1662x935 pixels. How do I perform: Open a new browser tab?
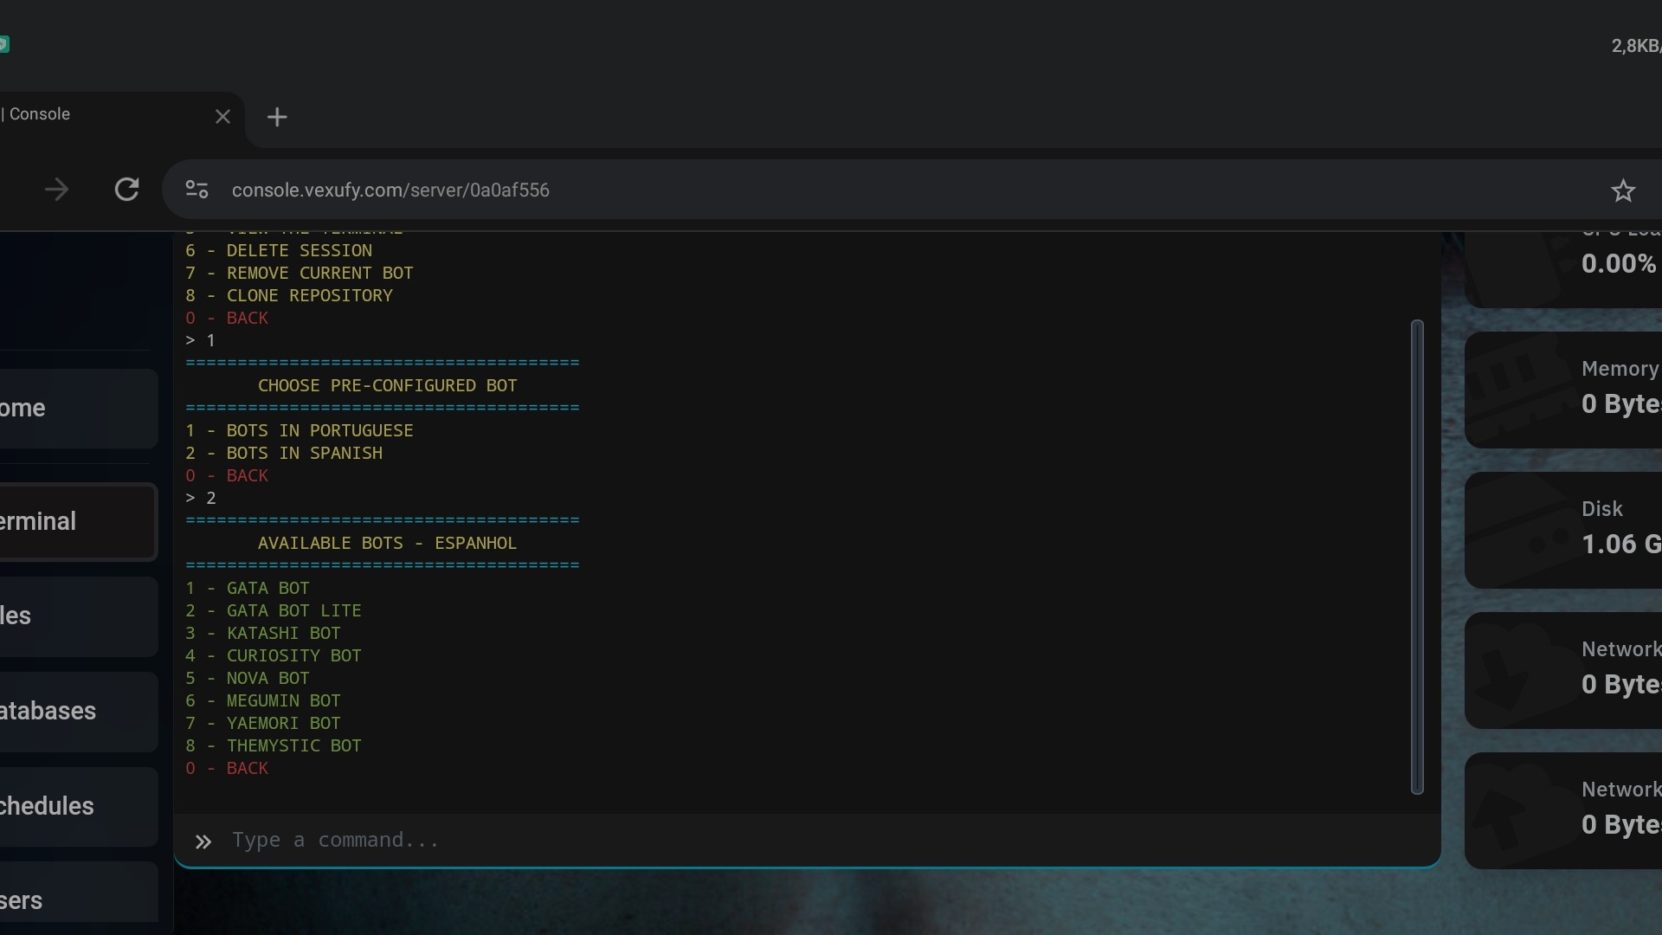pyautogui.click(x=277, y=117)
